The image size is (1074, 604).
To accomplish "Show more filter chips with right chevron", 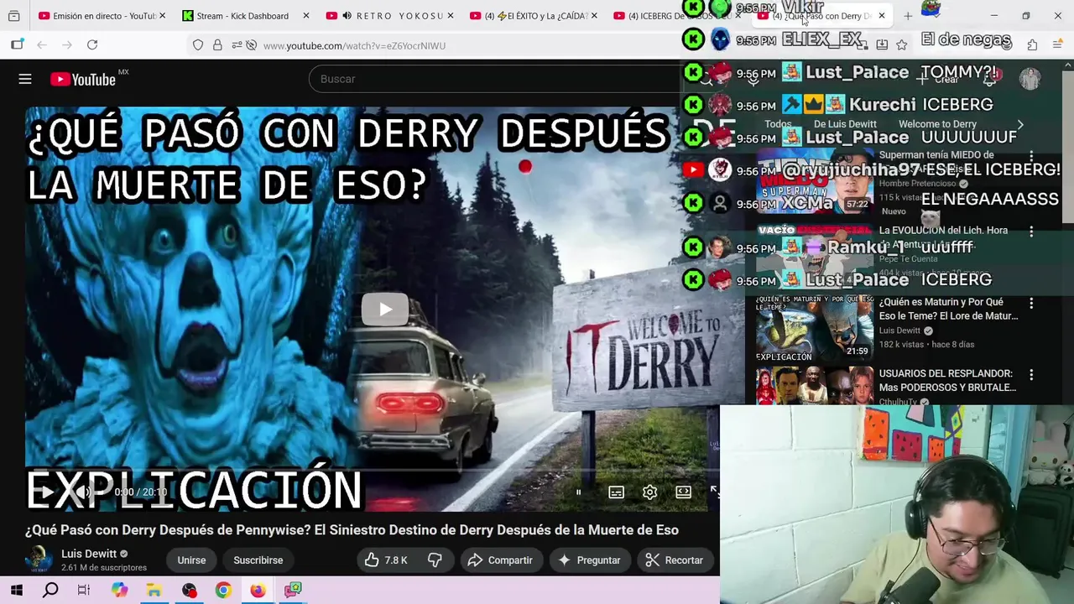I will click(1020, 124).
